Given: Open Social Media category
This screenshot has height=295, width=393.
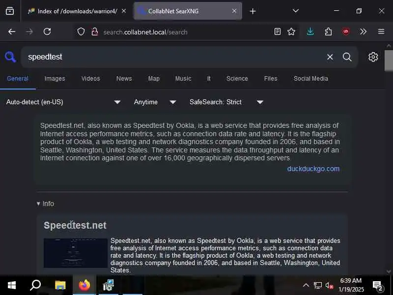Looking at the screenshot, I should (x=311, y=79).
